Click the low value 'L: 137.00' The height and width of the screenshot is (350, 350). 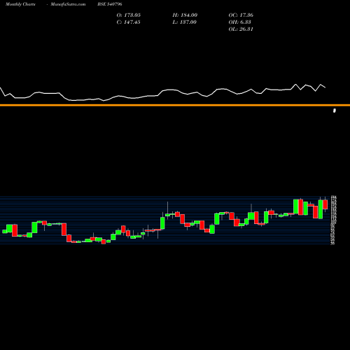(184, 22)
